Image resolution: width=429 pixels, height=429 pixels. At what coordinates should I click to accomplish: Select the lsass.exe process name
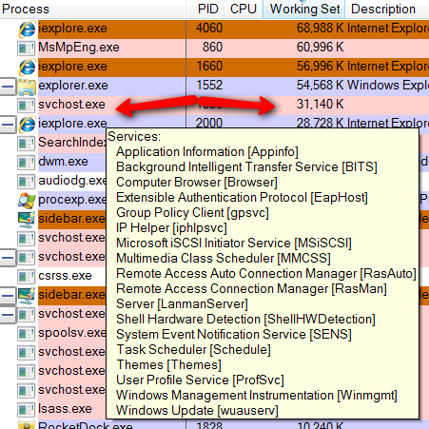[x=65, y=409]
